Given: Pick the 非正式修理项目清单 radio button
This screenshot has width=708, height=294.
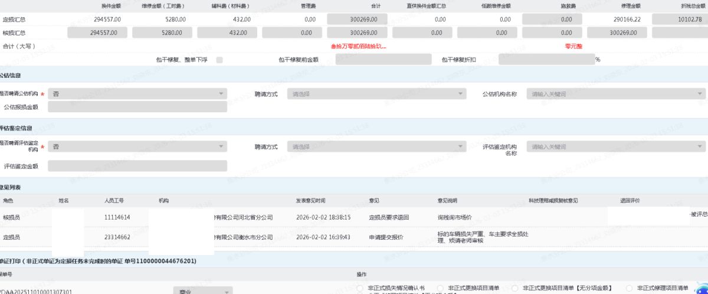Looking at the screenshot, I should point(630,288).
